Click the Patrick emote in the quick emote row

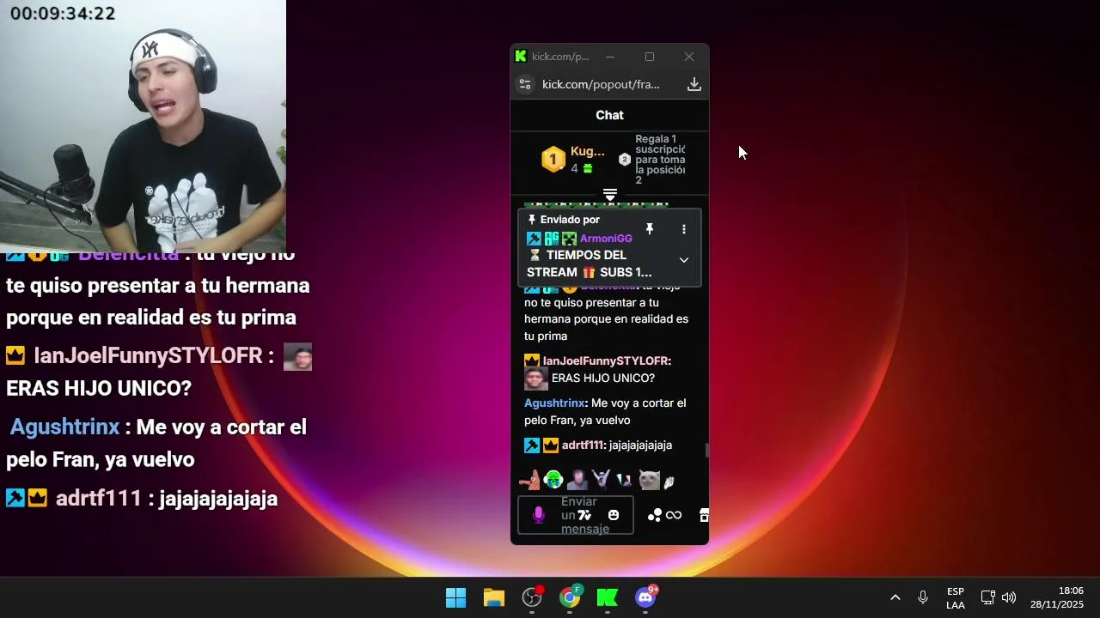point(531,480)
